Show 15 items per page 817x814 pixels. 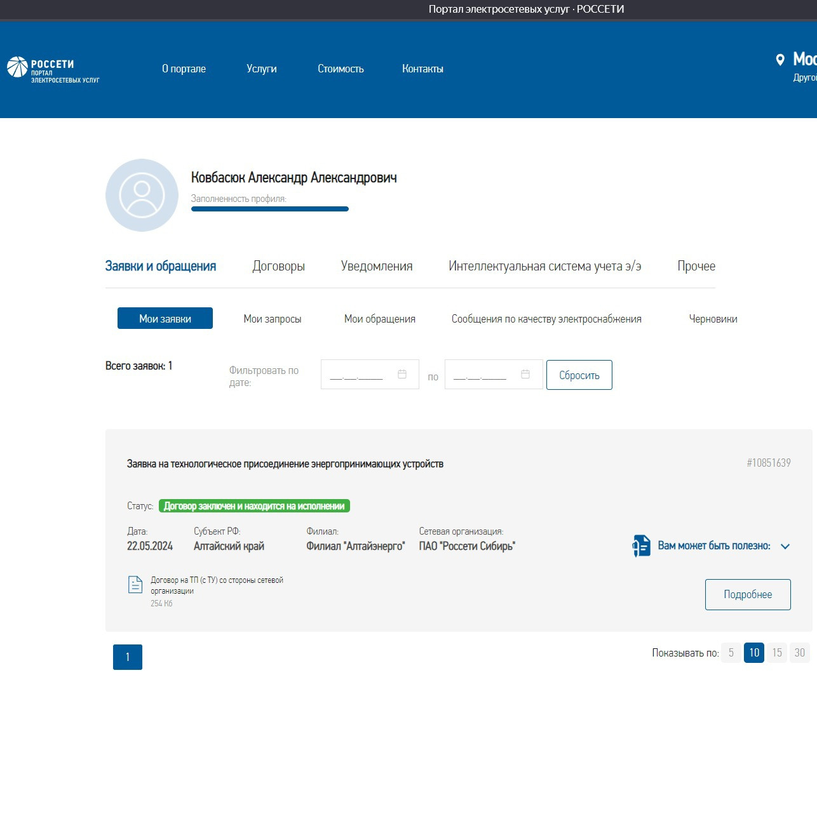tap(777, 653)
